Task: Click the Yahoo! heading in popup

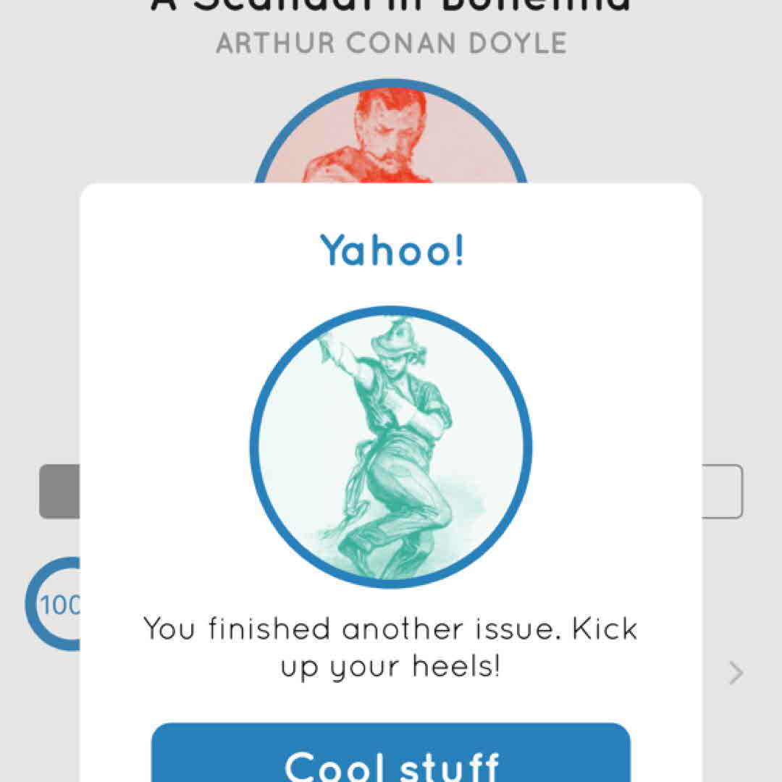Action: click(x=392, y=251)
